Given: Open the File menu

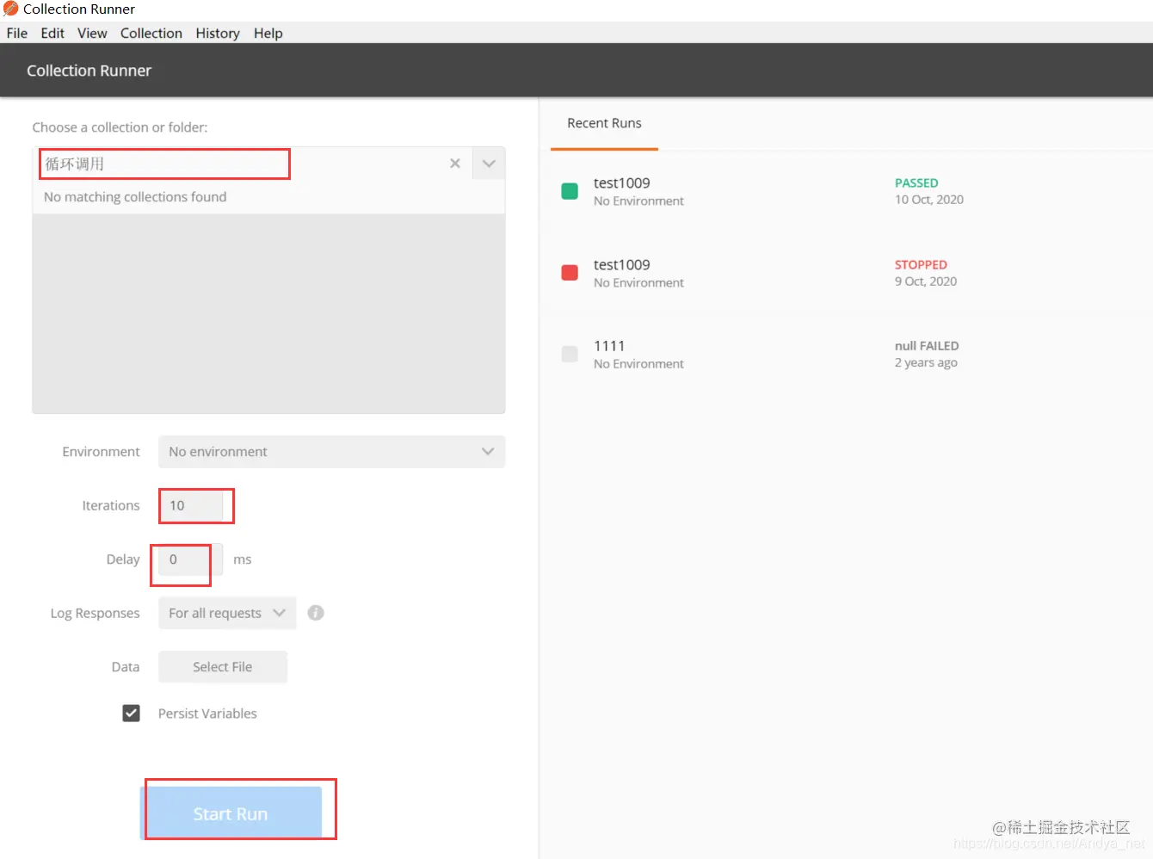Looking at the screenshot, I should [x=17, y=33].
